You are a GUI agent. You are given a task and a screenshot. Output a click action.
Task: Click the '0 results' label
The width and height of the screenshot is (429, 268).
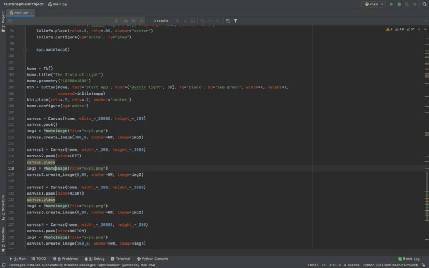tap(161, 21)
